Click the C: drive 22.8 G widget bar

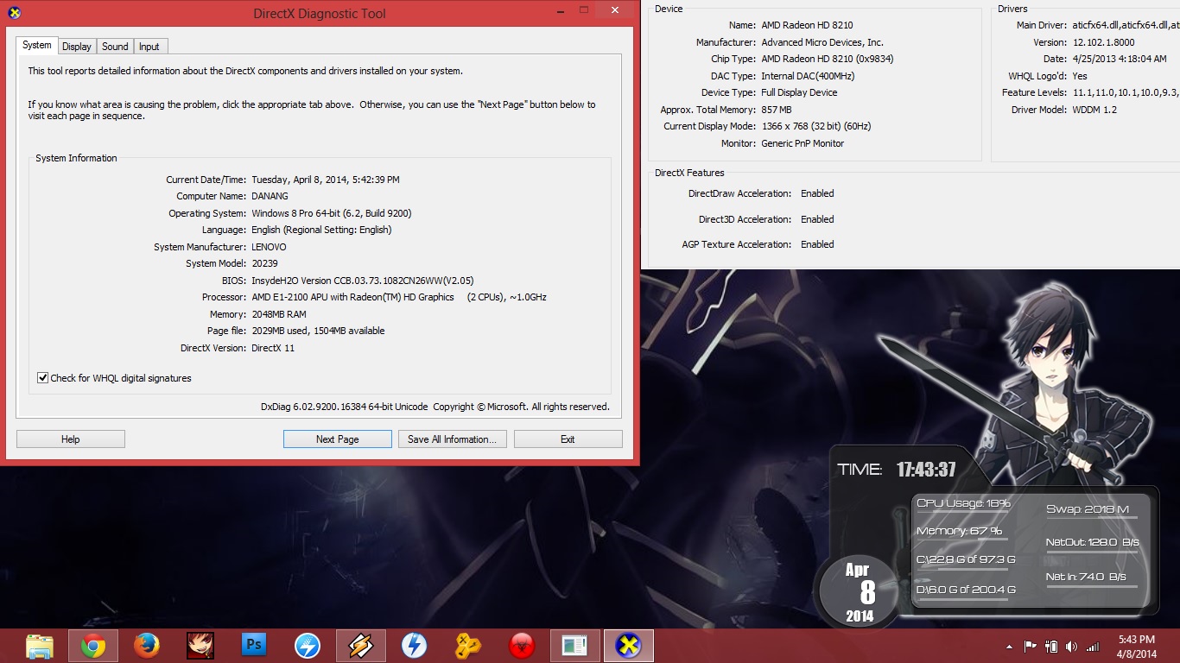(966, 560)
